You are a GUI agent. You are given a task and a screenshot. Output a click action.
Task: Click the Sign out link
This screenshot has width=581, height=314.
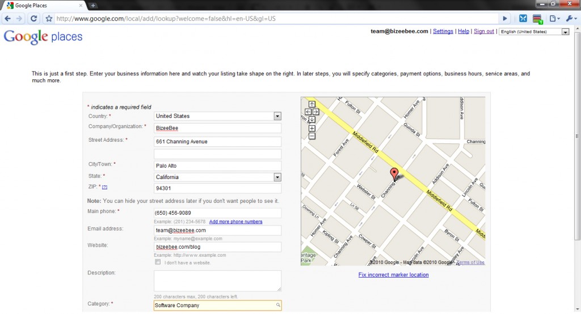click(x=484, y=32)
